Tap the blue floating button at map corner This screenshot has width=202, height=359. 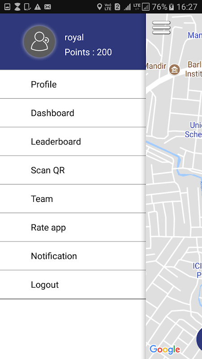[199, 339]
